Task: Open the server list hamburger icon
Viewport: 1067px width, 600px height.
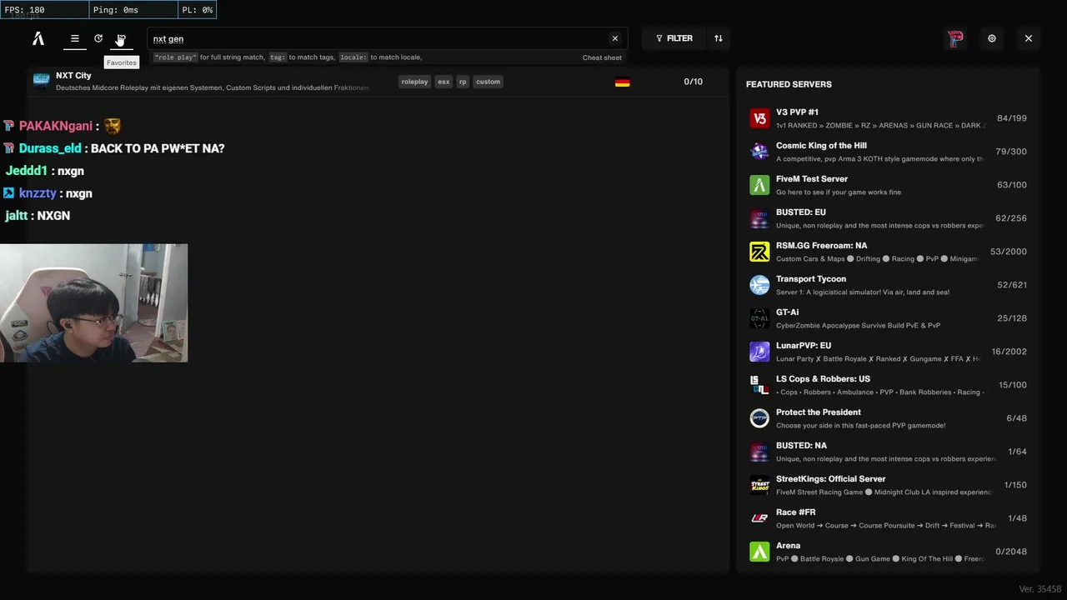Action: pyautogui.click(x=75, y=38)
